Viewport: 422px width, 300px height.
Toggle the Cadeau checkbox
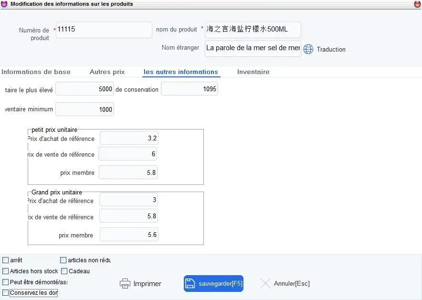click(64, 271)
